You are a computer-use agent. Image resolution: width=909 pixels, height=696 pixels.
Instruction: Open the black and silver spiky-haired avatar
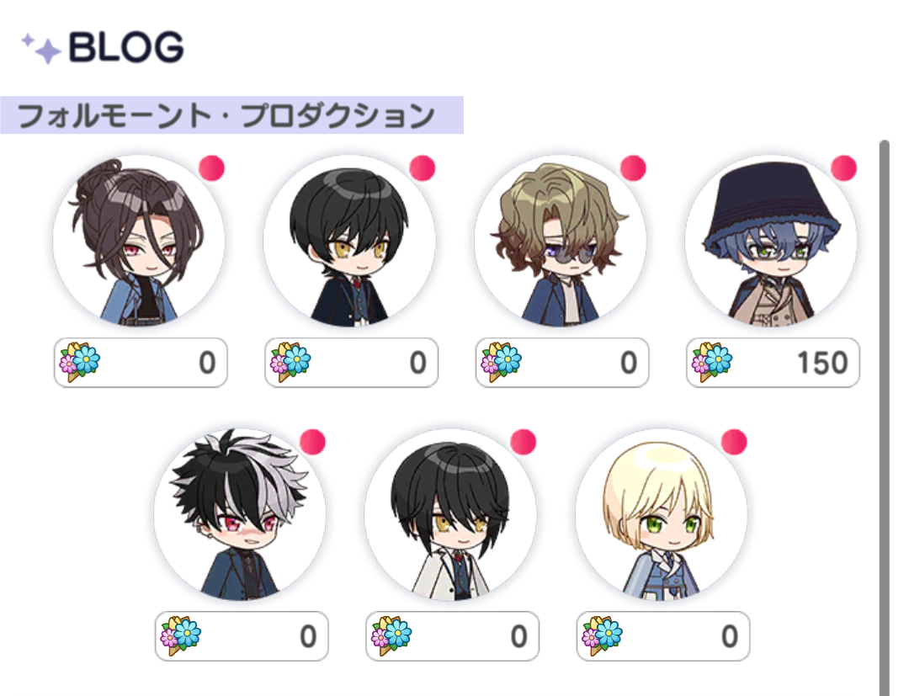(x=240, y=514)
